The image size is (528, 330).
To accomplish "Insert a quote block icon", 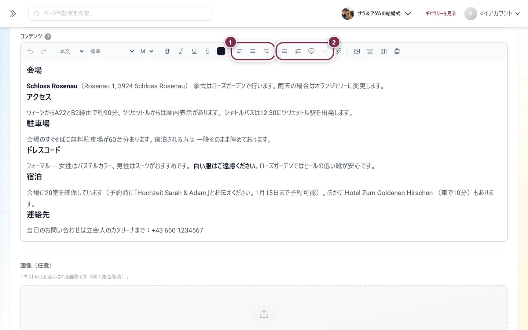I will click(311, 51).
